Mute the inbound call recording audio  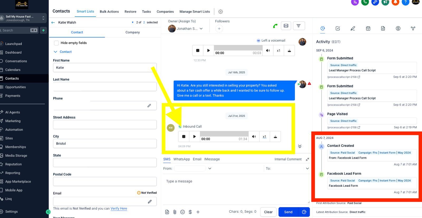click(254, 137)
